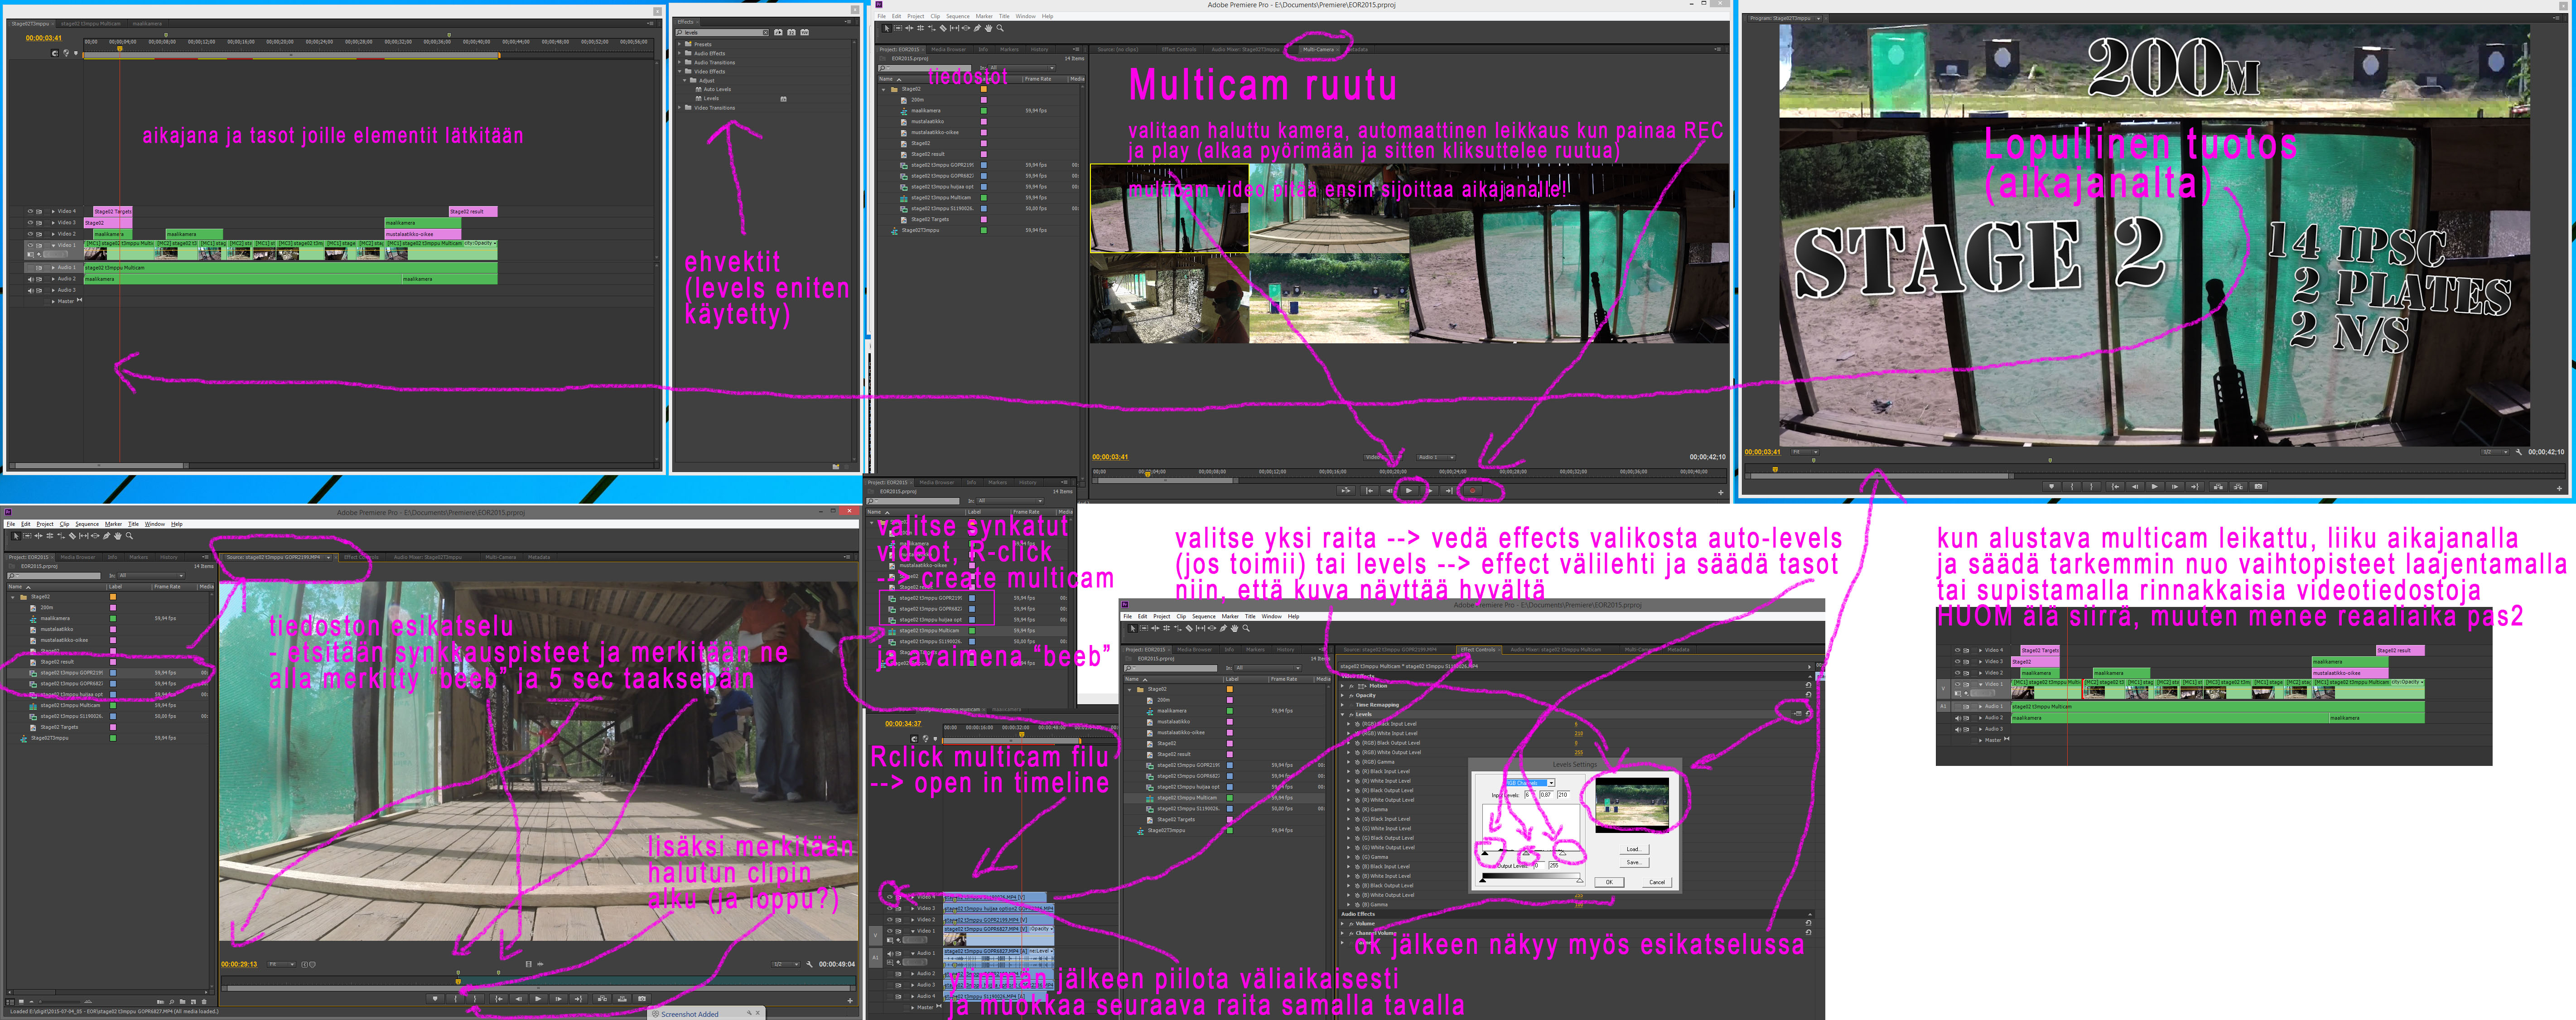Expand the Time Remapping effect properties
This screenshot has width=2576, height=1020.
(1343, 705)
